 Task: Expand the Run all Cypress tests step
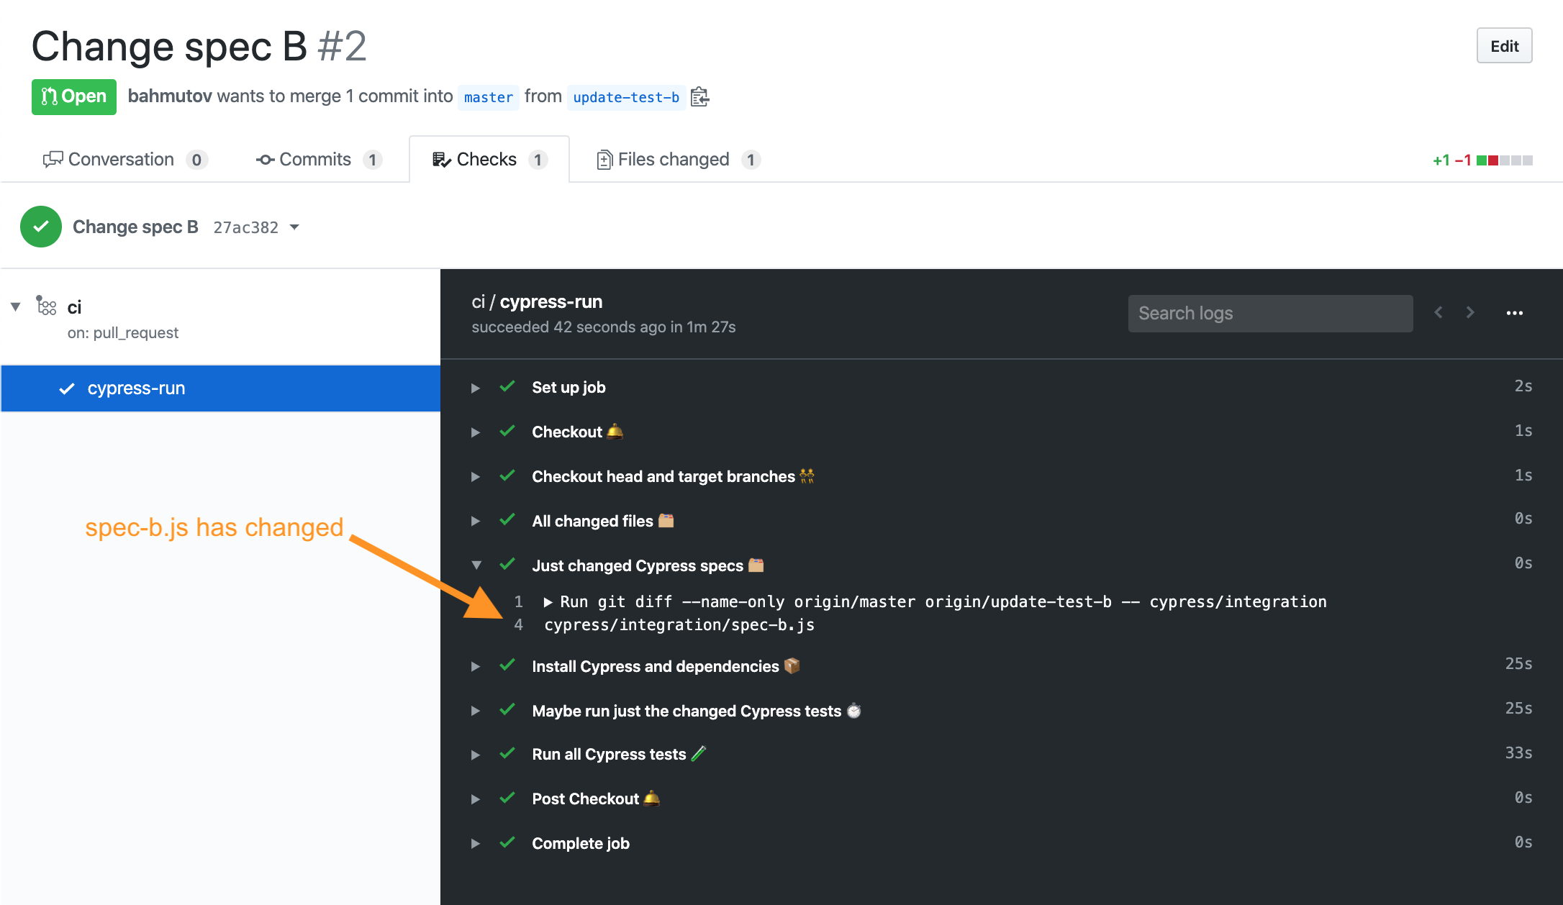pyautogui.click(x=476, y=755)
